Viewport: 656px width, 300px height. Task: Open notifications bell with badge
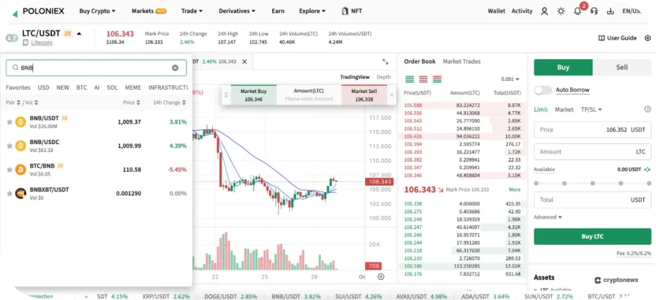click(578, 10)
